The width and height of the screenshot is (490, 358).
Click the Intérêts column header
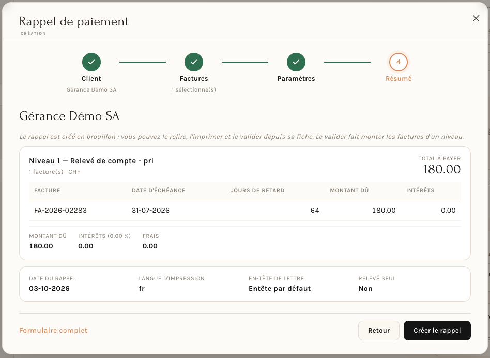pyautogui.click(x=420, y=191)
